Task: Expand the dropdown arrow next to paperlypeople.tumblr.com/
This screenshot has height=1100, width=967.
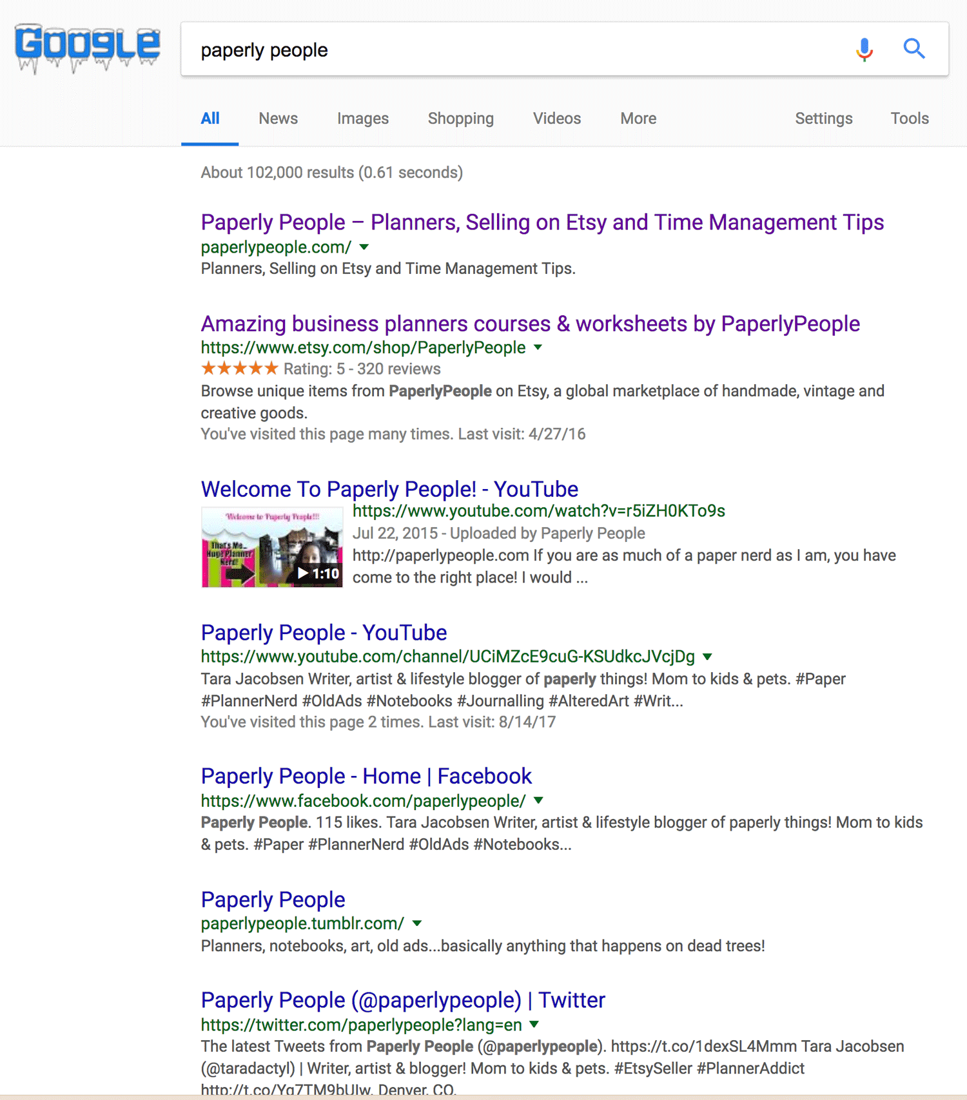Action: click(x=417, y=924)
